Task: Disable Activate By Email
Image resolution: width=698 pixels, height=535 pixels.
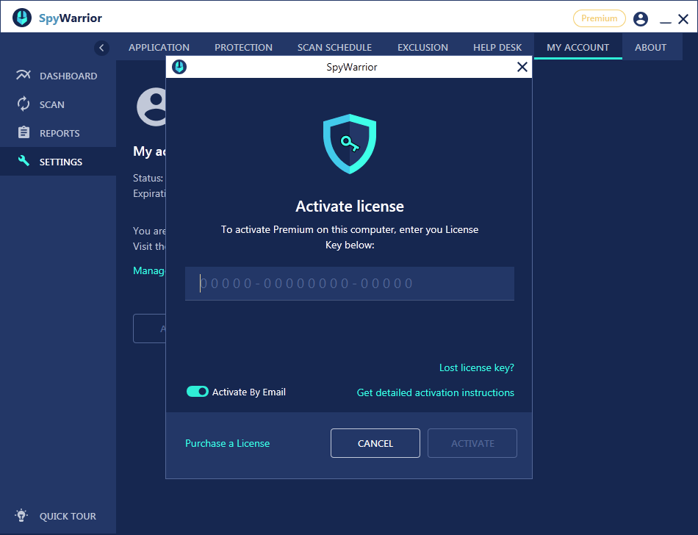Action: coord(197,391)
